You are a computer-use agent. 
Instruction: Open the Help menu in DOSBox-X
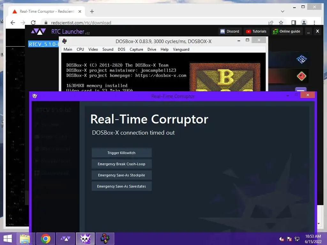(x=164, y=49)
